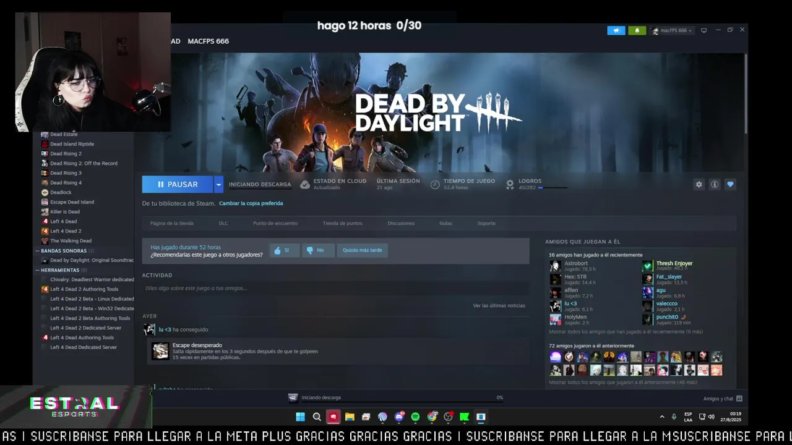
Task: Select Left 4 Dead Dedicated Server
Action: tap(84, 347)
